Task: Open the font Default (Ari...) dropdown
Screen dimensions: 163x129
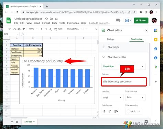Action: [75, 29]
